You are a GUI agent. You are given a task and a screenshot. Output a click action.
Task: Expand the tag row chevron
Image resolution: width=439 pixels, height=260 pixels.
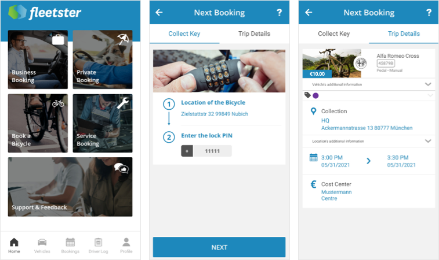[x=430, y=95]
